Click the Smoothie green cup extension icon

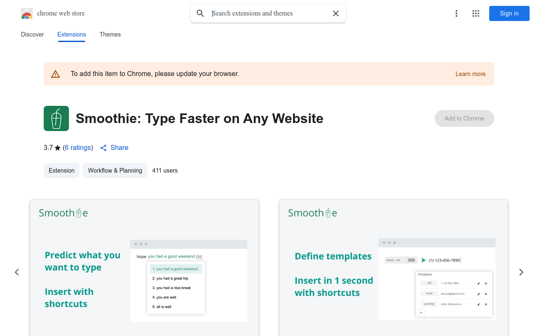tap(56, 118)
